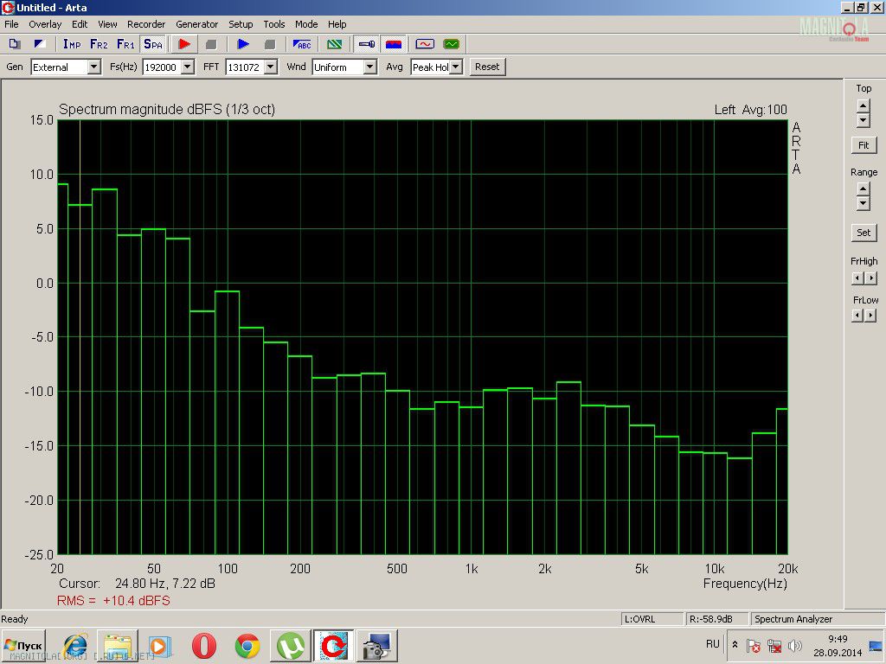Click the ABC text overlay icon
Image resolution: width=886 pixels, height=664 pixels.
coord(302,44)
